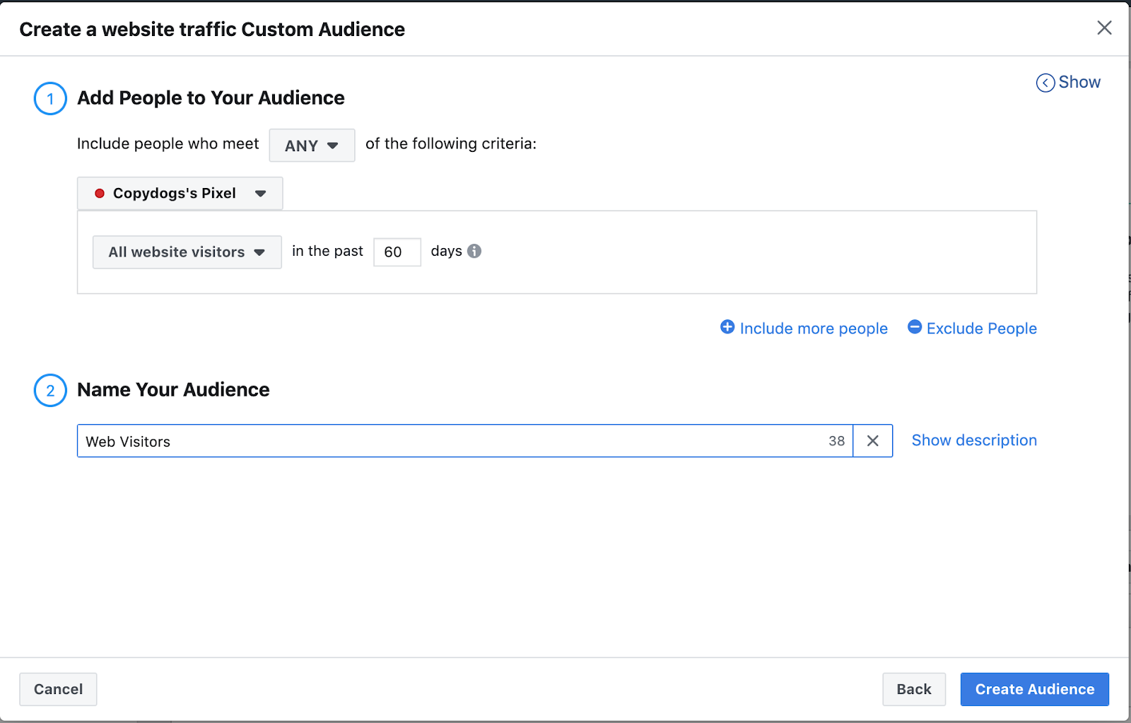Click the plus icon for Include more people
This screenshot has width=1131, height=723.
click(x=727, y=327)
